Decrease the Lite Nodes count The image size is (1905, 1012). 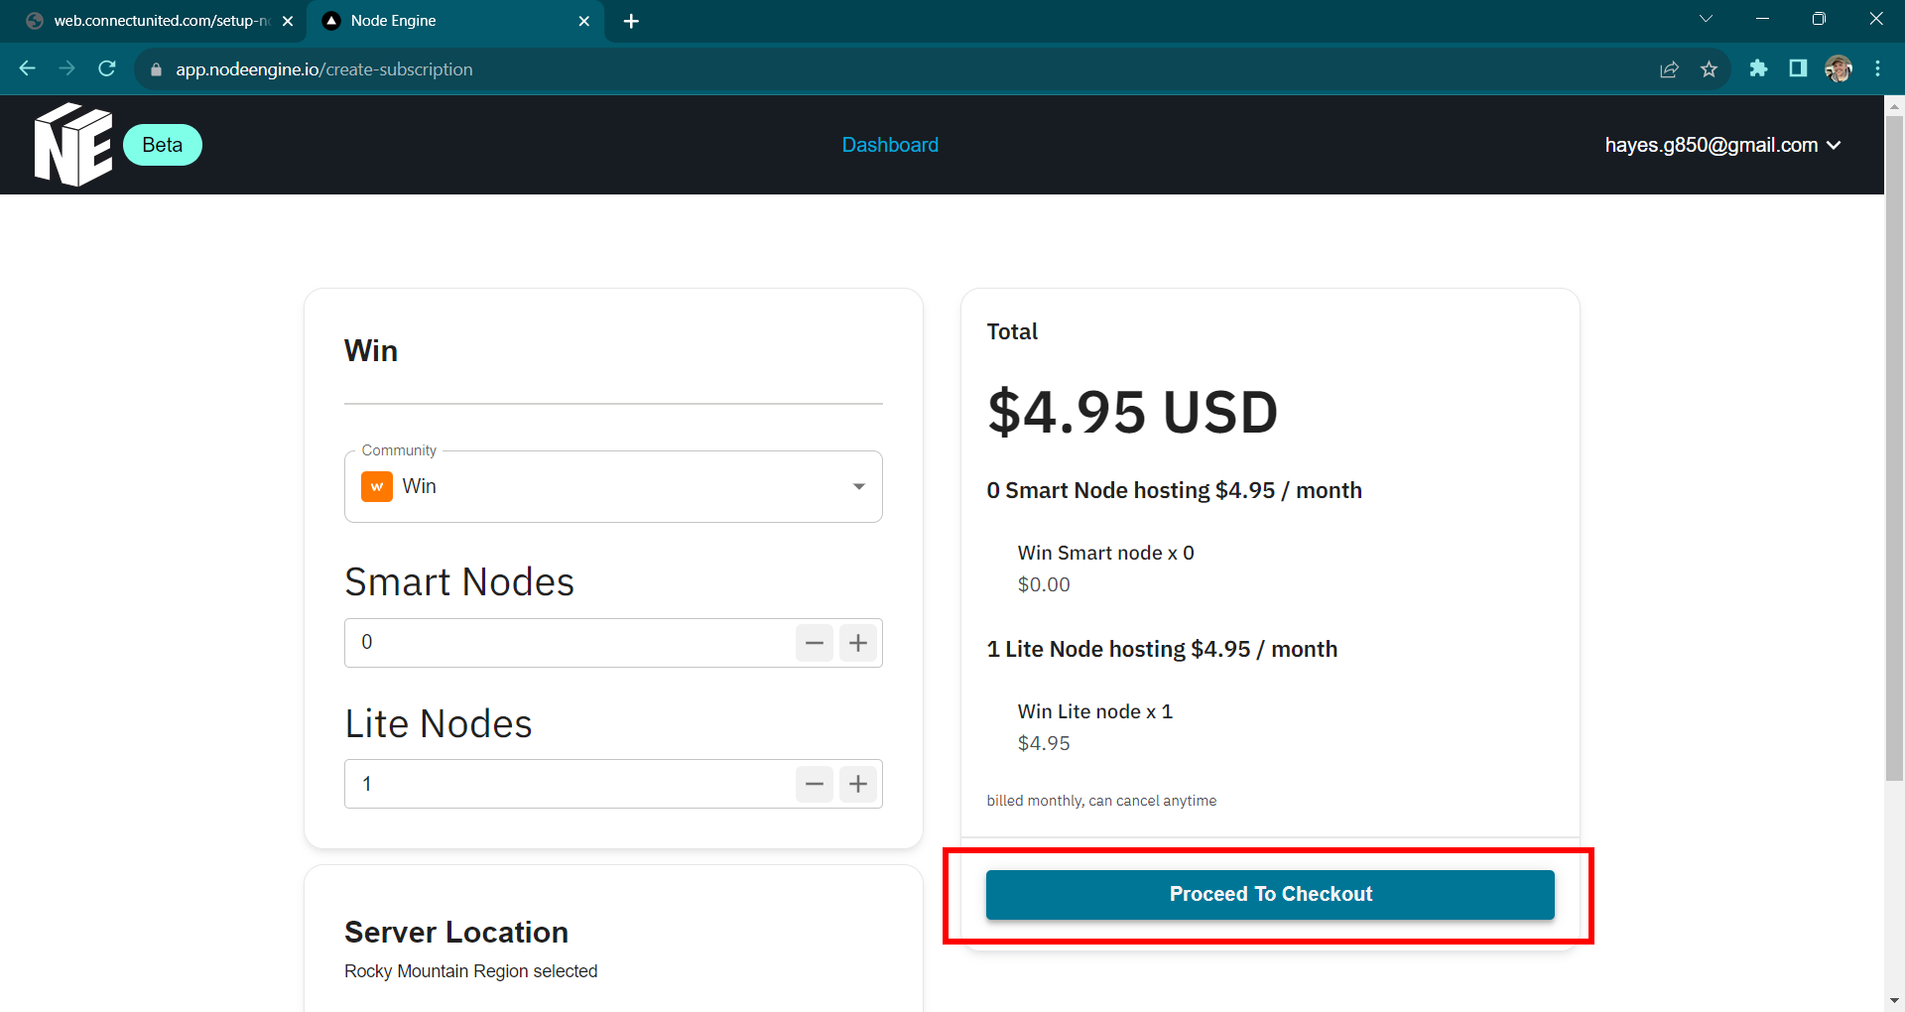[815, 784]
